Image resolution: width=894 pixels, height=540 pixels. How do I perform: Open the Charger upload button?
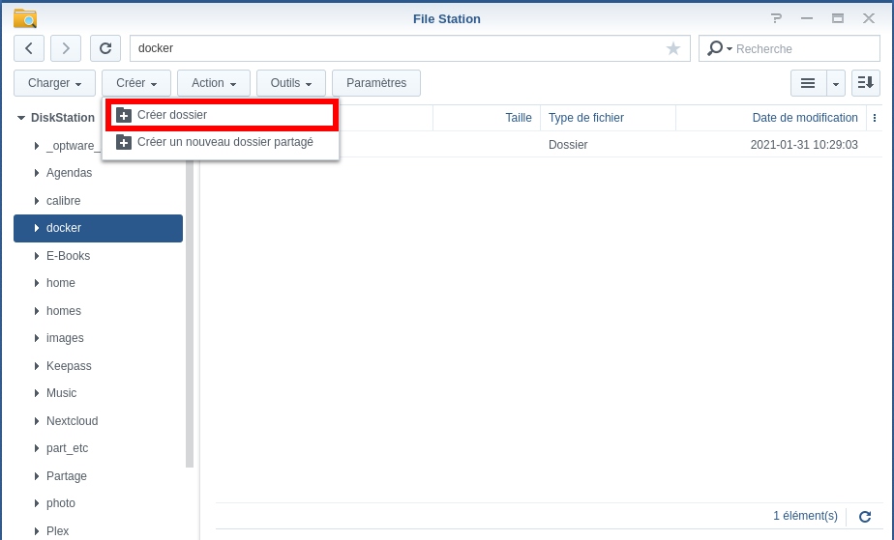(x=55, y=83)
